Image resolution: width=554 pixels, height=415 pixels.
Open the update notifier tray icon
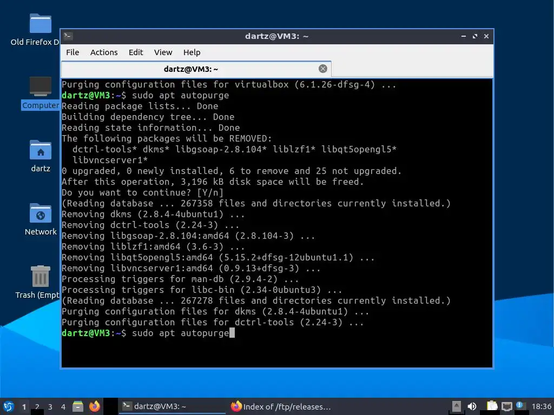pos(520,406)
